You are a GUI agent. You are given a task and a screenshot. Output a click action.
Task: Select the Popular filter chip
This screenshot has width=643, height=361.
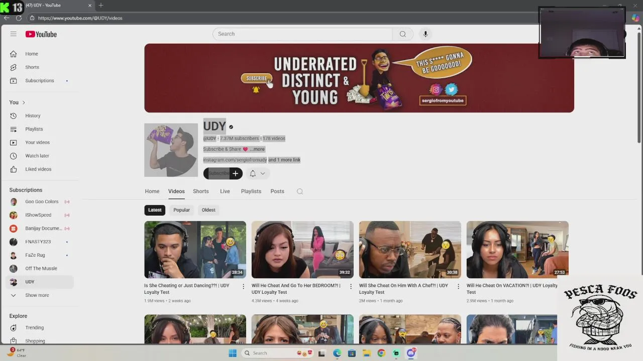[181, 210]
